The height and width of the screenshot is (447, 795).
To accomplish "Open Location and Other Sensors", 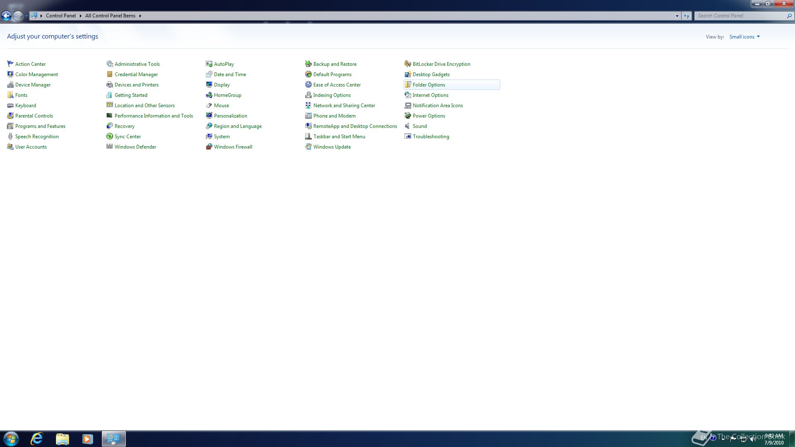I will coord(145,106).
